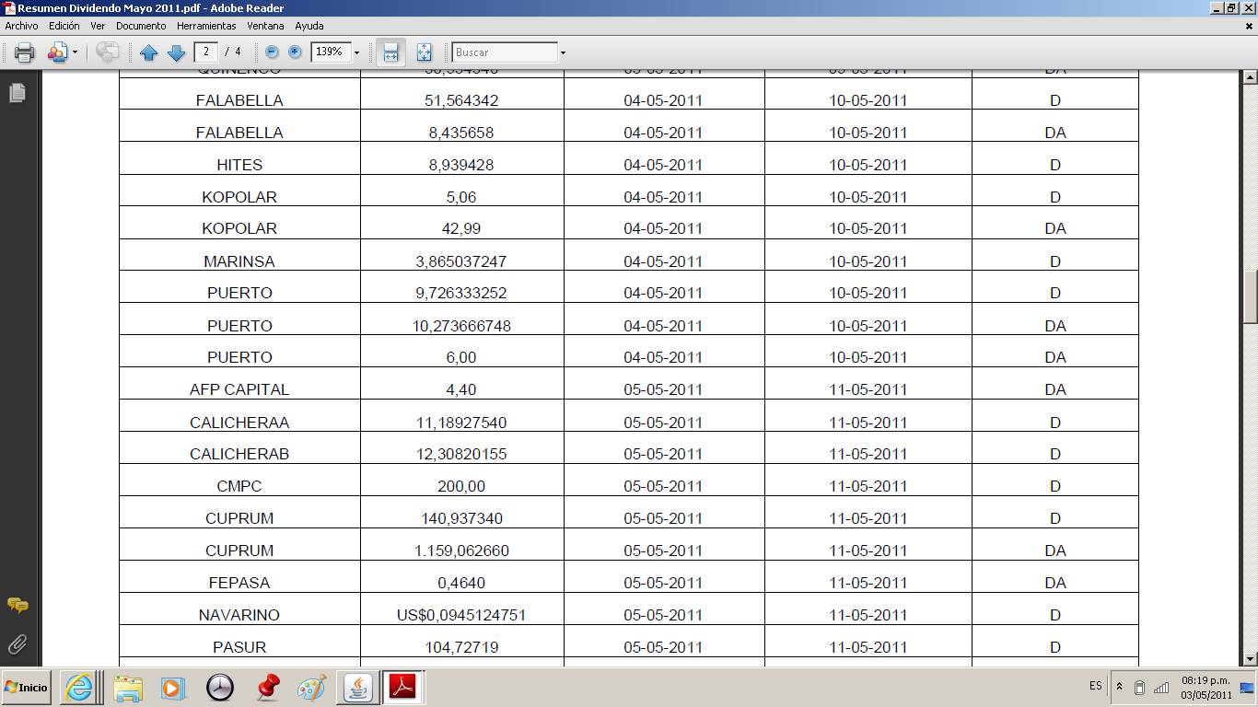Click the NAVARINO cell
1258x707 pixels.
[239, 615]
